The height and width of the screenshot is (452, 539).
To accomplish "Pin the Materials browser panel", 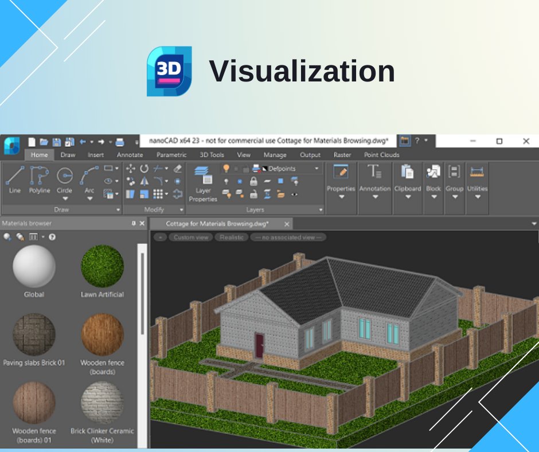I will [134, 223].
